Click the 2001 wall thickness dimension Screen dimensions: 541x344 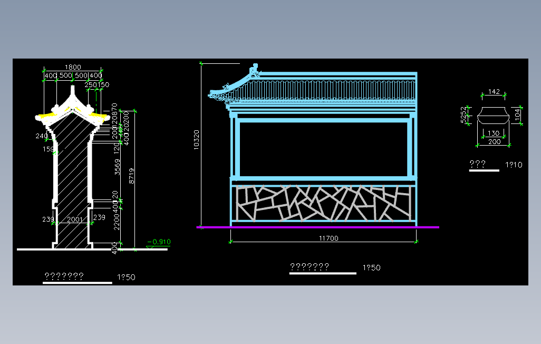point(75,219)
